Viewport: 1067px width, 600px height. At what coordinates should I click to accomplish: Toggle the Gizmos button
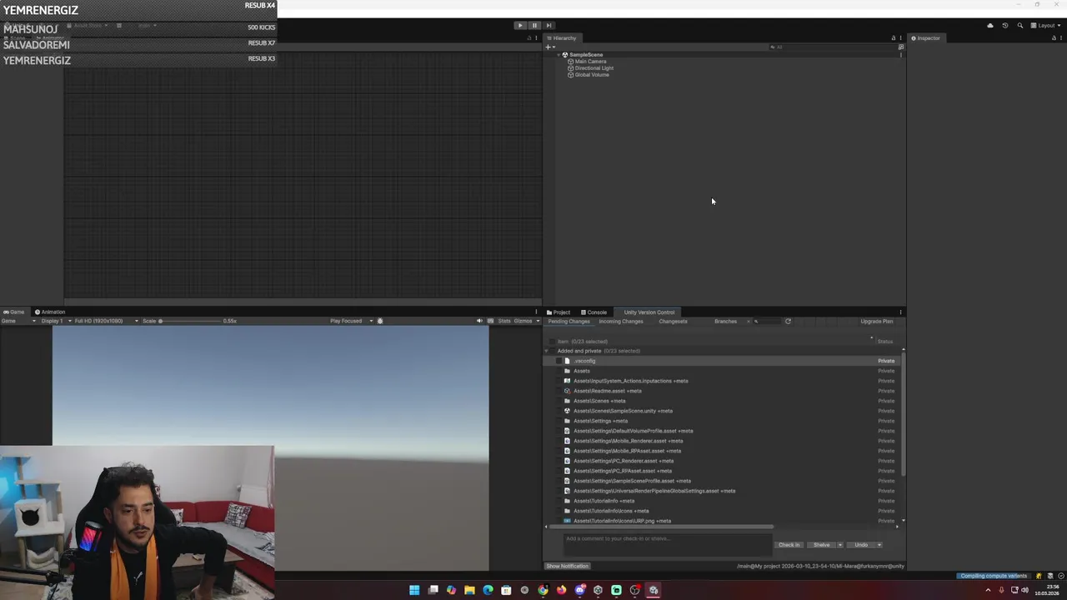pyautogui.click(x=523, y=321)
